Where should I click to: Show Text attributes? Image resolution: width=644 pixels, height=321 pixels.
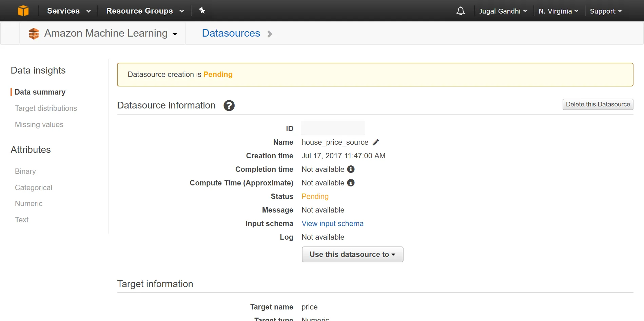coord(21,220)
